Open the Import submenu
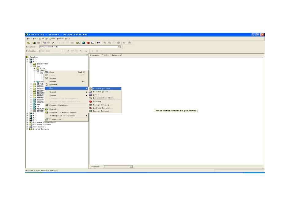 tap(66, 92)
